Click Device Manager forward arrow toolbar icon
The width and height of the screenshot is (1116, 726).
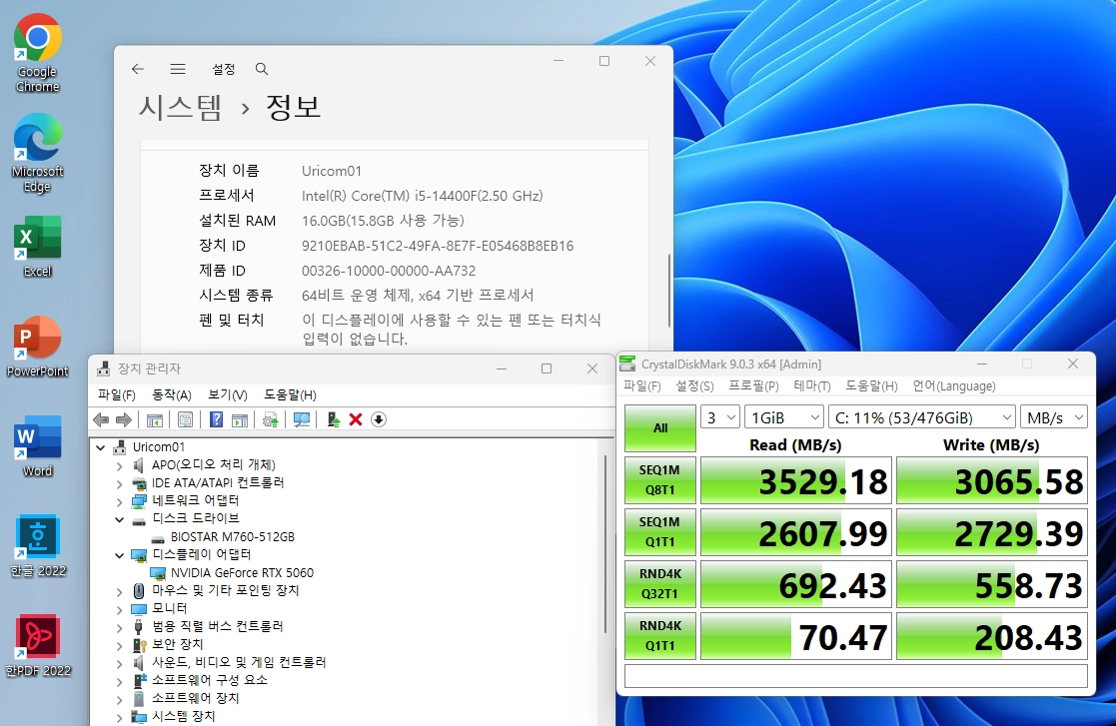pyautogui.click(x=123, y=419)
